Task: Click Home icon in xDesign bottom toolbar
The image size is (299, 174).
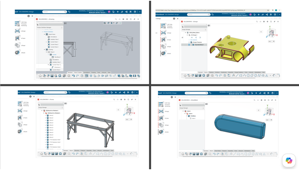Action: point(185,76)
